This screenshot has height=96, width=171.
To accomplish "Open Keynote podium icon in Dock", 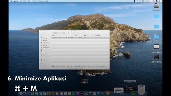I will tap(90, 93).
